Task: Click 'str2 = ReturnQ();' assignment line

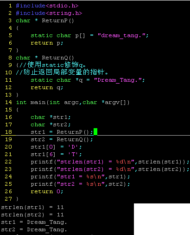Action: [62, 139]
